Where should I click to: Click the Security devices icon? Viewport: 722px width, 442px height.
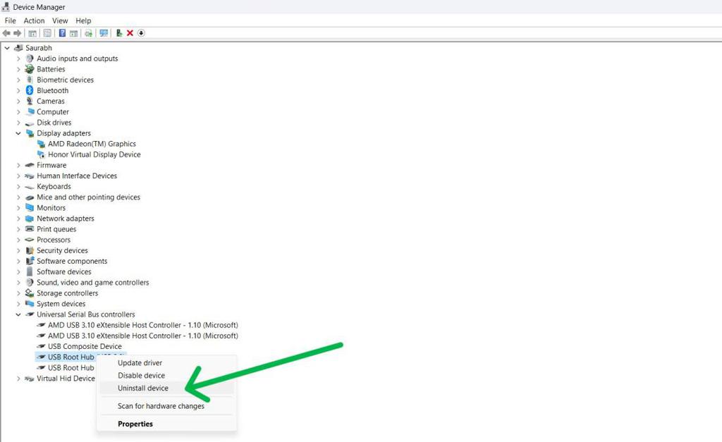[x=30, y=250]
